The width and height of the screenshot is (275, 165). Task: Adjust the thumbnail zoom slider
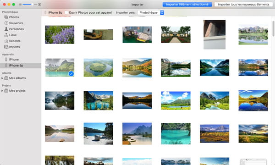30,5
